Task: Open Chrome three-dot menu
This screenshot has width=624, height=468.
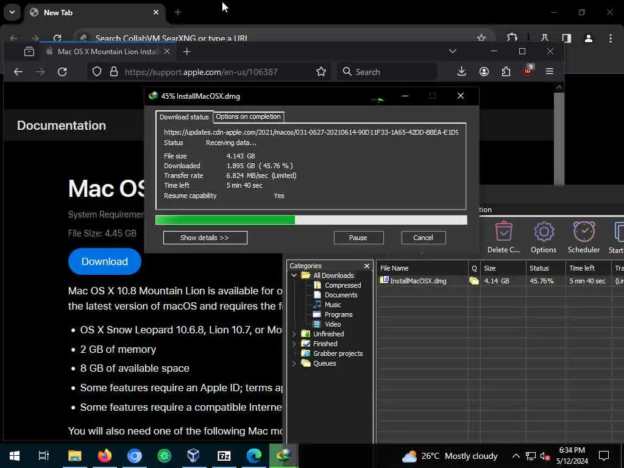Action: pos(611,38)
